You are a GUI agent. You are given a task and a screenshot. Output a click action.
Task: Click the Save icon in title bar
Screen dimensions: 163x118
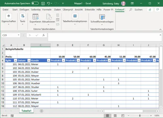pyautogui.click(x=43, y=3)
